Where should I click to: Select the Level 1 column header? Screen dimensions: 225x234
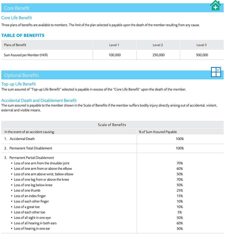(114, 45)
